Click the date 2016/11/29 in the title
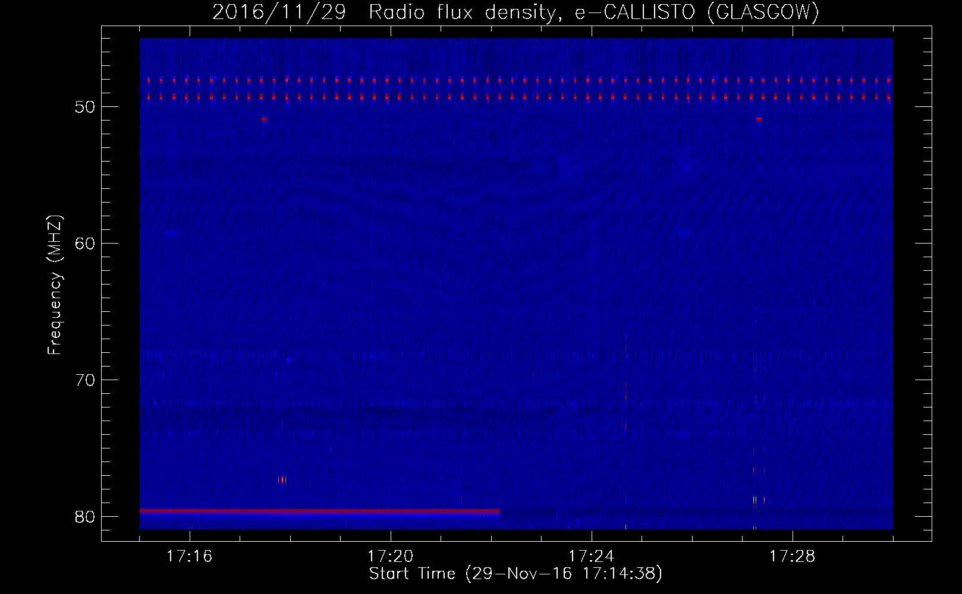 279,12
